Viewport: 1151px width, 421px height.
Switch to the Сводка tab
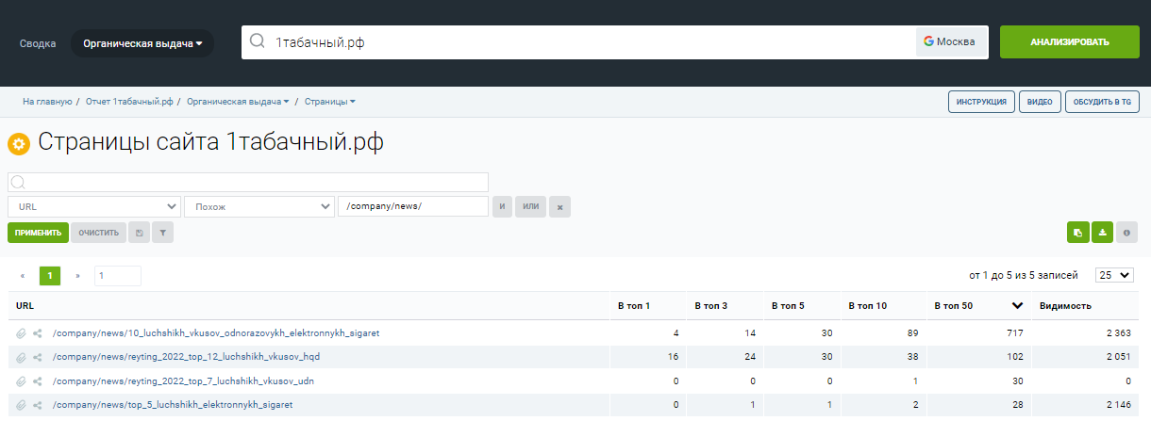coord(38,43)
